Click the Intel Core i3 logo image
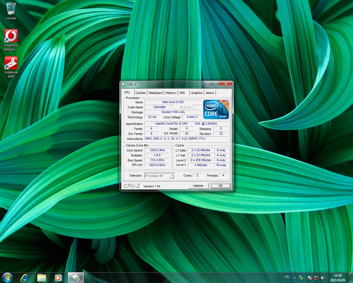The image size is (353, 283). point(216,109)
